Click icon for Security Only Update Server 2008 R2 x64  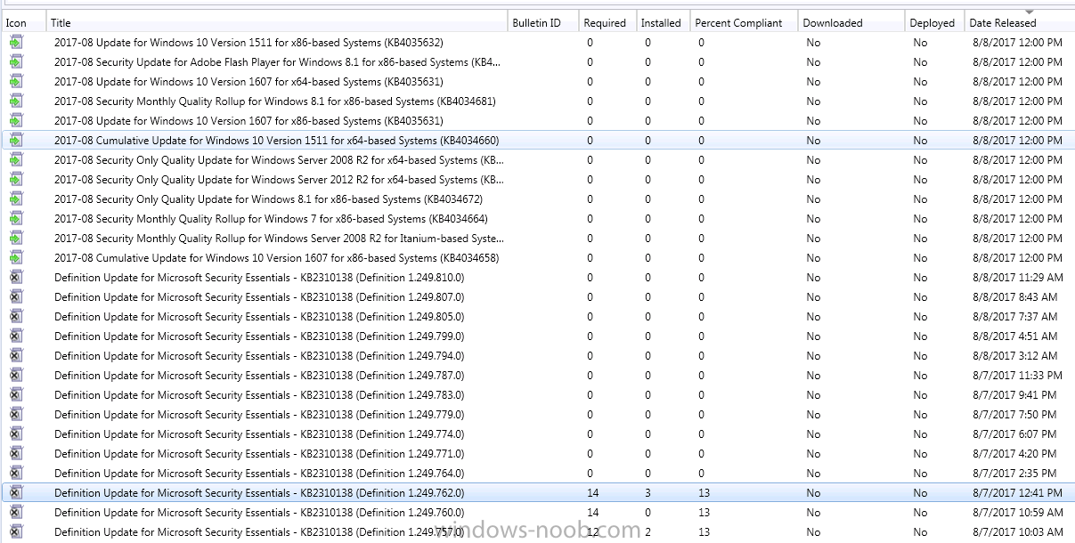(16, 159)
